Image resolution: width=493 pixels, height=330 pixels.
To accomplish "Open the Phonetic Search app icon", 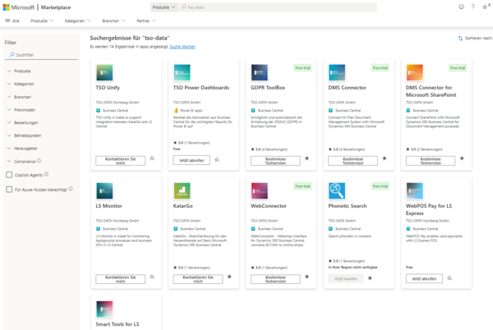I will (337, 191).
